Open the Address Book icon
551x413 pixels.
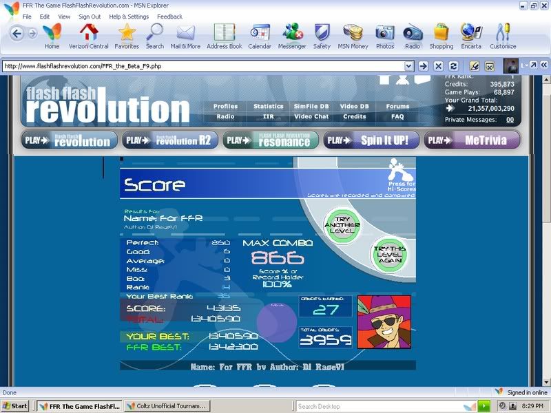225,34
